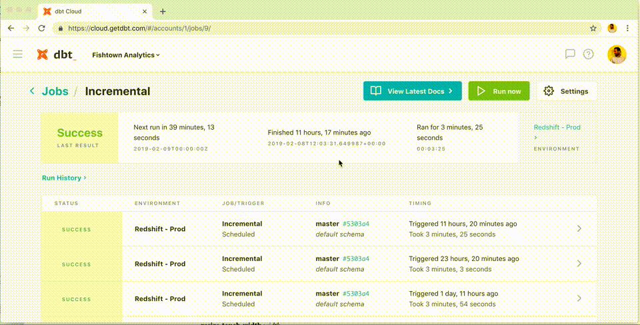Click the padlock site security icon

61,29
